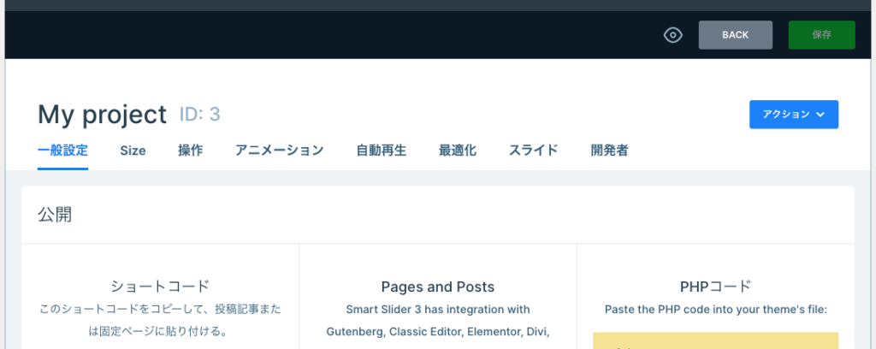Go to the アニメーション tab

(279, 151)
